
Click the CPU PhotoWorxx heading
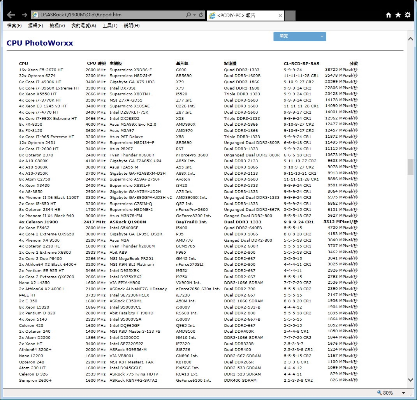click(x=40, y=43)
